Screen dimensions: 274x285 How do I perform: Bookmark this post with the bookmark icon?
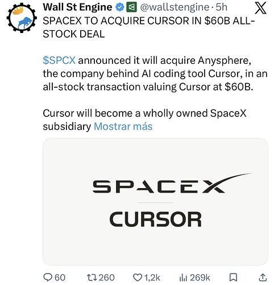(233, 278)
